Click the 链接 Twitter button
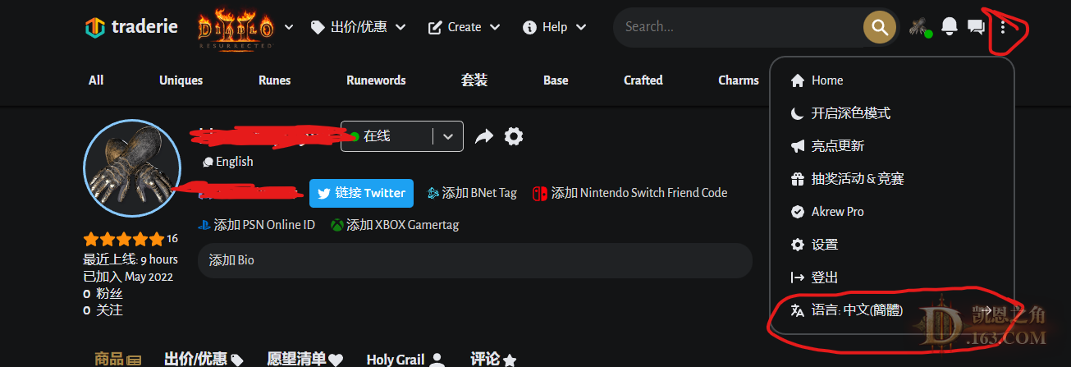1071x367 pixels. [361, 193]
